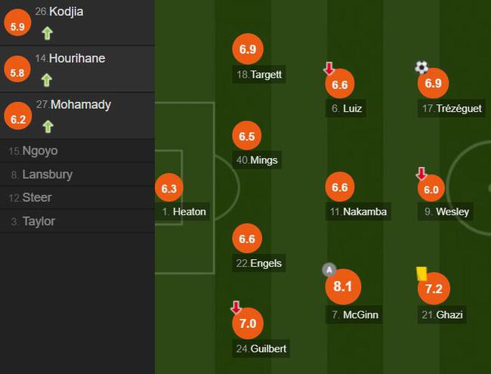The image size is (491, 374).
Task: Click the goal ball icon above Trézéguet
Action: [422, 67]
